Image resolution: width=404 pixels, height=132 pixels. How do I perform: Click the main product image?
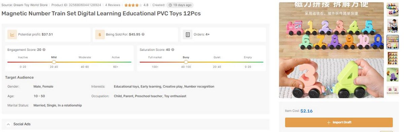point(331,50)
